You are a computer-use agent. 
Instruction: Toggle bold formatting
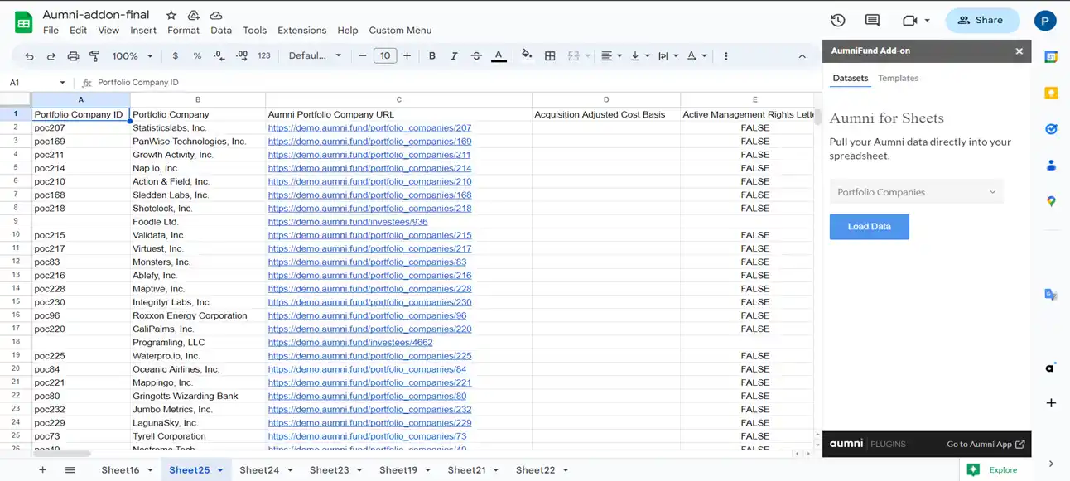[432, 56]
